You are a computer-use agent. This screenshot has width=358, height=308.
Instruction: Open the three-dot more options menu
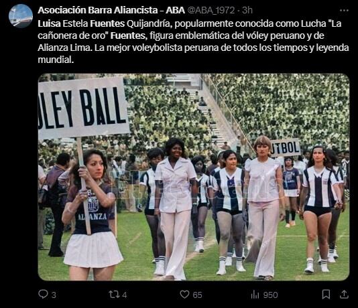point(344,11)
